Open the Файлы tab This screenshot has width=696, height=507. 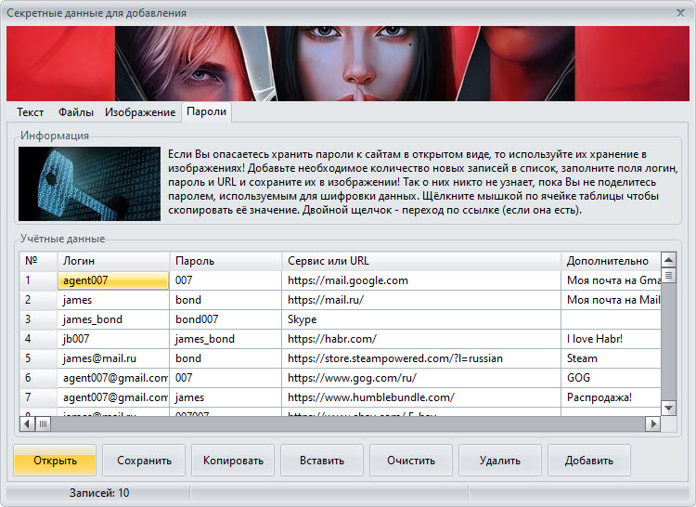coord(75,112)
